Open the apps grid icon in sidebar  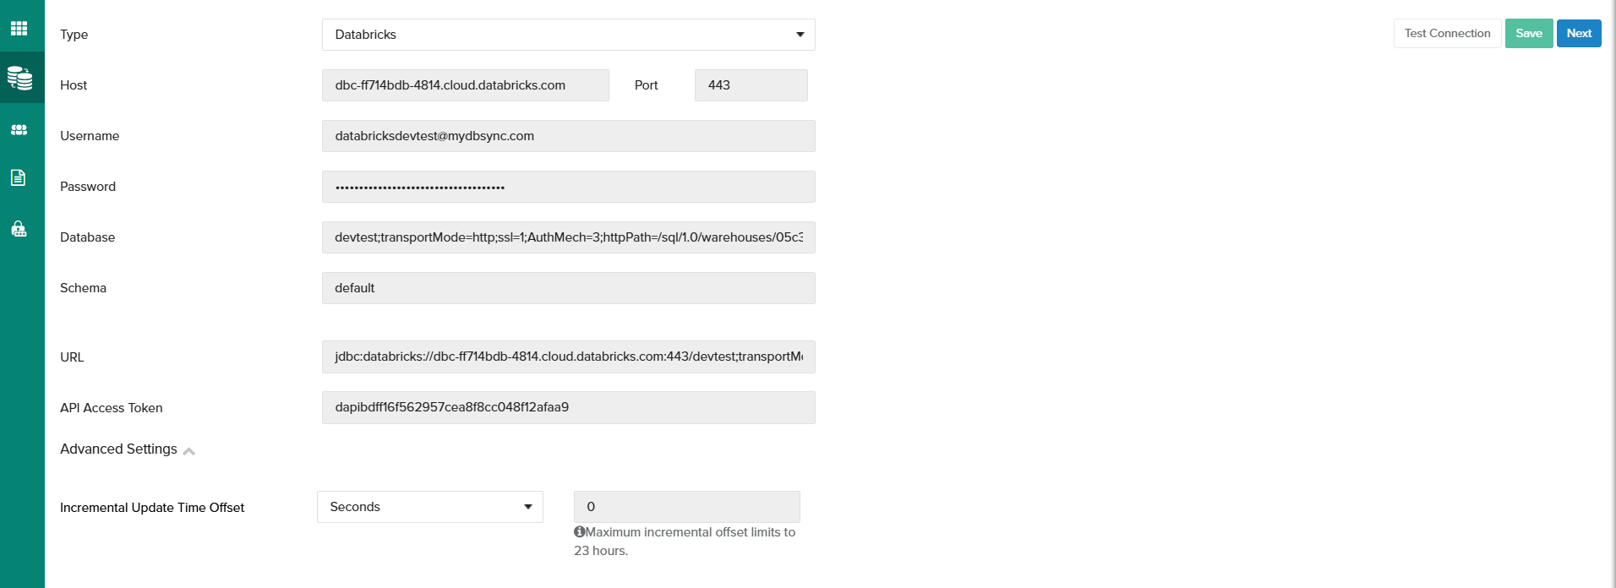[x=19, y=29]
